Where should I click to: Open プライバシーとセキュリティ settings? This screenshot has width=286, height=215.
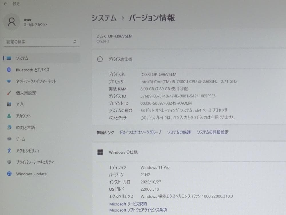pos(41,162)
